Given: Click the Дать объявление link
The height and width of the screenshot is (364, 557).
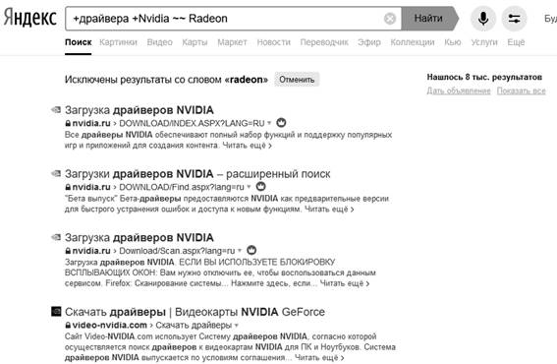Looking at the screenshot, I should pos(459,91).
